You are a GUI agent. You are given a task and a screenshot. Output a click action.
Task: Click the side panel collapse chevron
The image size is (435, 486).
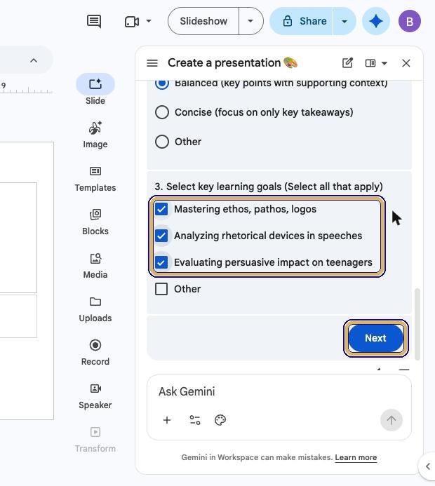(428, 466)
